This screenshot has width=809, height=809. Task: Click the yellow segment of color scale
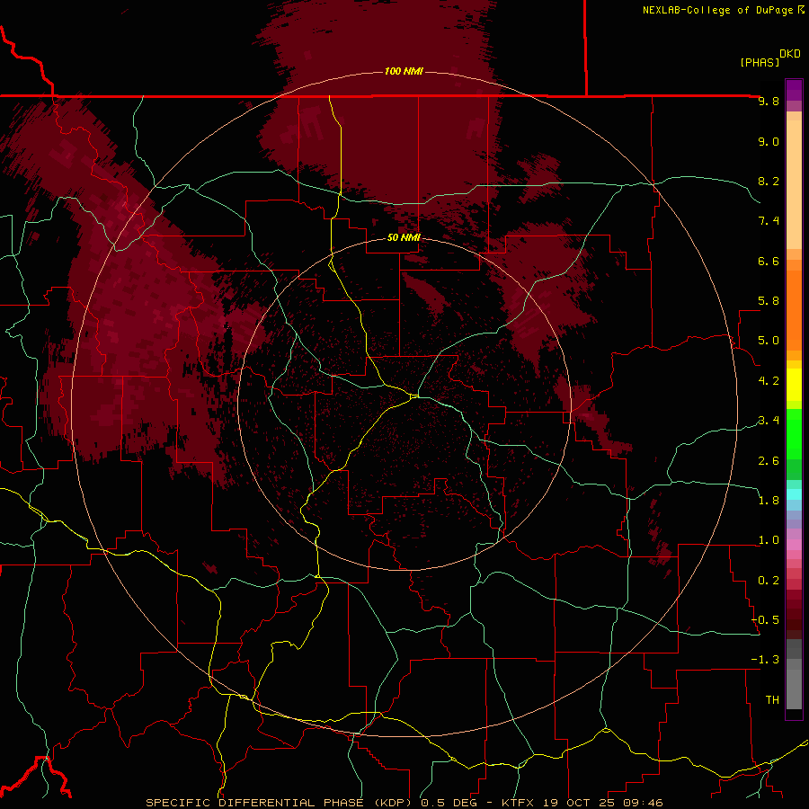coord(794,385)
